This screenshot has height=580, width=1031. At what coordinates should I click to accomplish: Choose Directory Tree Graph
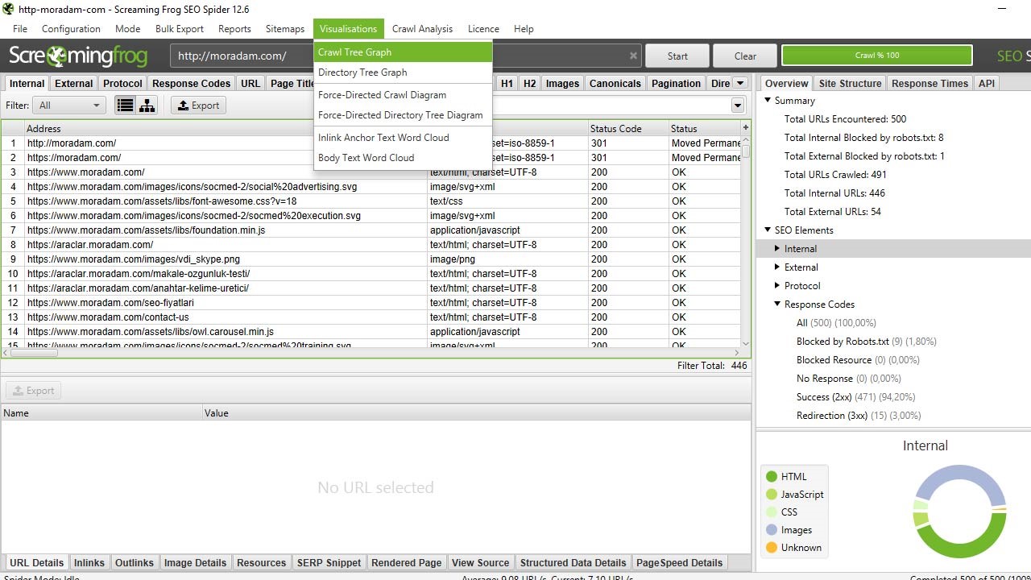(x=403, y=72)
